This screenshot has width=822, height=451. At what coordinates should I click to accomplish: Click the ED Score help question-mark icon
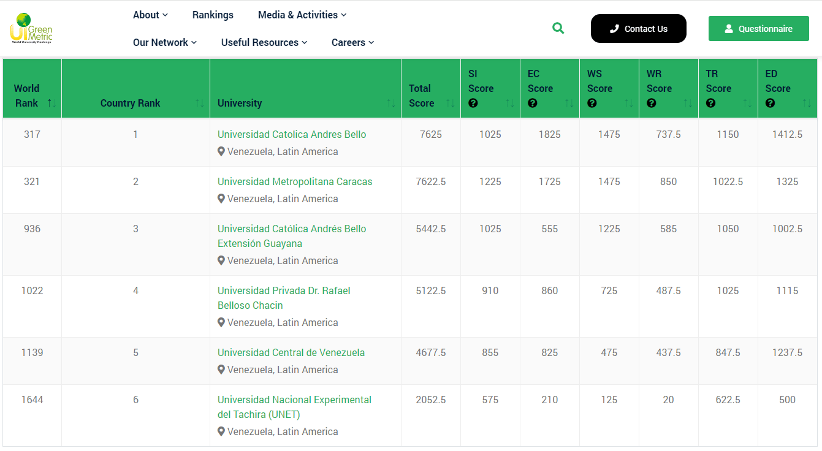click(770, 104)
